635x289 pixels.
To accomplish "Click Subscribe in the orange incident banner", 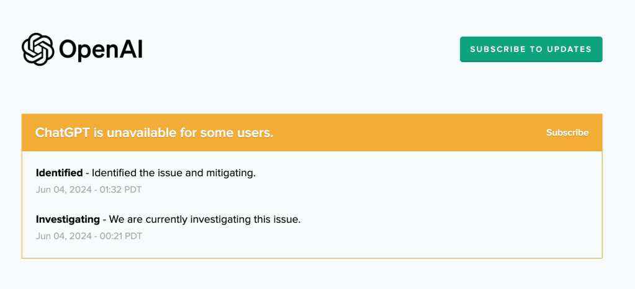I will point(567,133).
